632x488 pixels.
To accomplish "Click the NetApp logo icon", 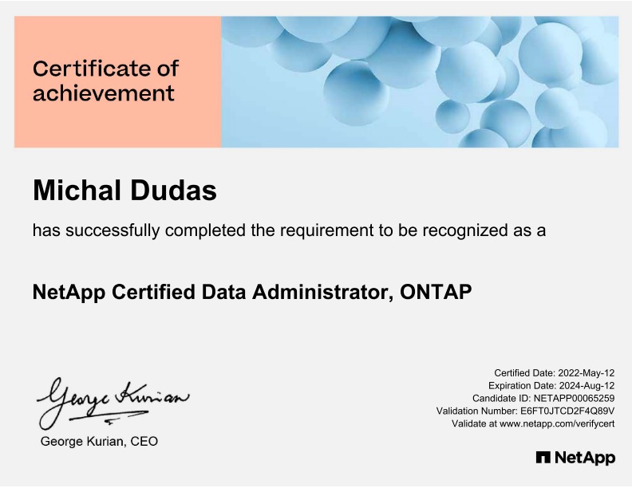I will [x=543, y=458].
